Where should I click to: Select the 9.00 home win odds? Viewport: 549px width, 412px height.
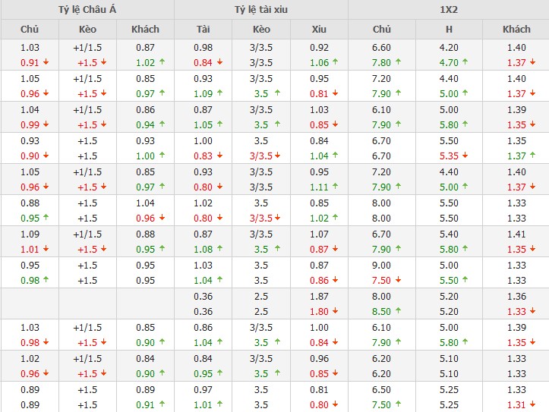pos(381,266)
